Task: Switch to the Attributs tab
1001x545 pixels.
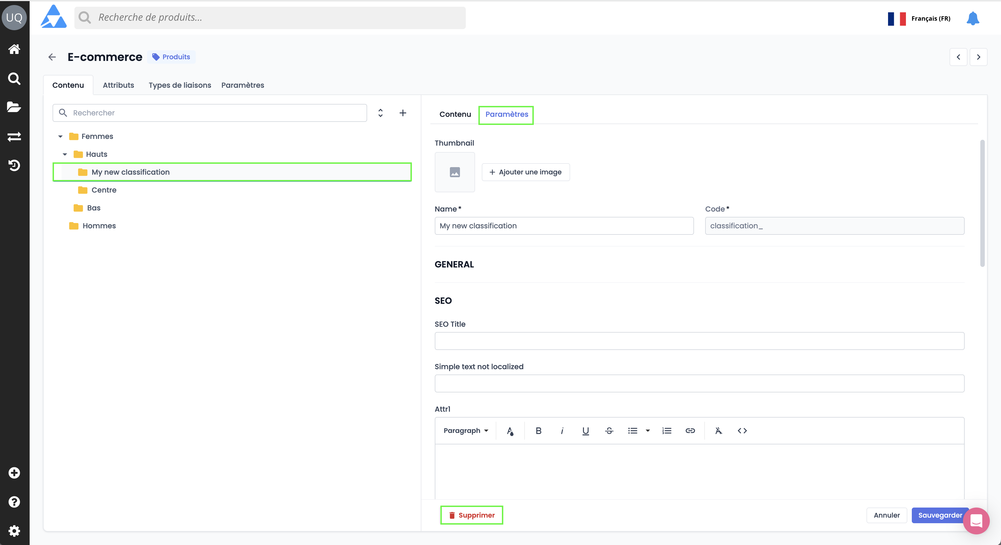Action: [119, 85]
